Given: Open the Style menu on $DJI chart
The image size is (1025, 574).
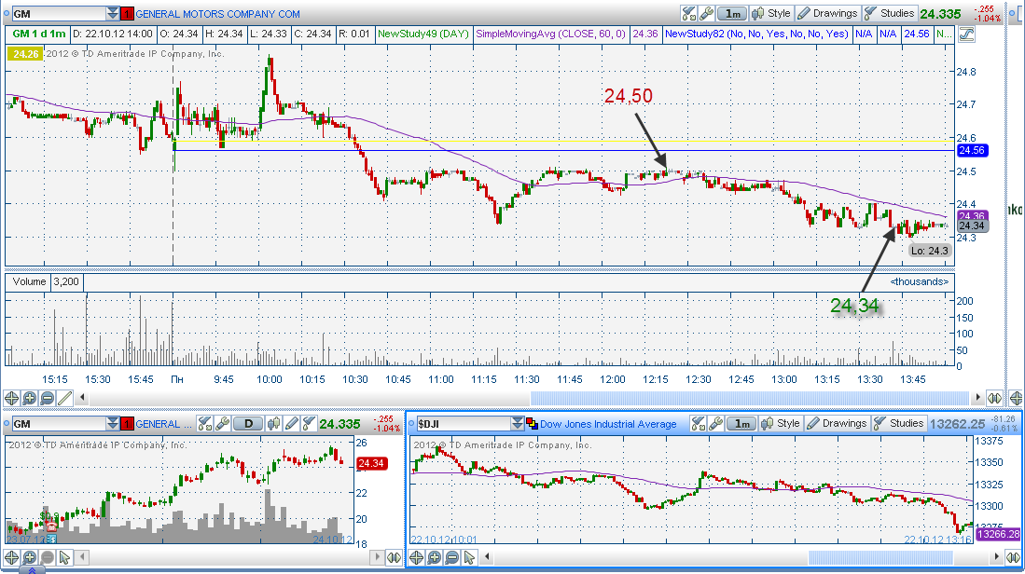Looking at the screenshot, I should pos(782,424).
